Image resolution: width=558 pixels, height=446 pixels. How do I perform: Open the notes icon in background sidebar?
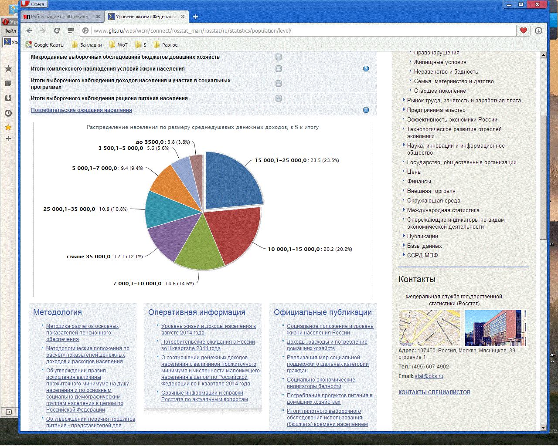(8, 84)
